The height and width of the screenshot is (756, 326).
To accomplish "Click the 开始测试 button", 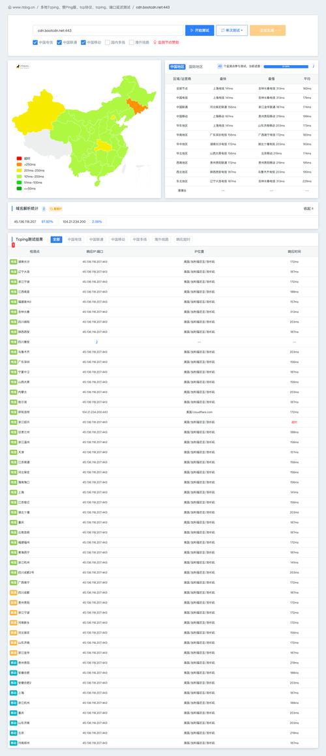I will [x=200, y=31].
